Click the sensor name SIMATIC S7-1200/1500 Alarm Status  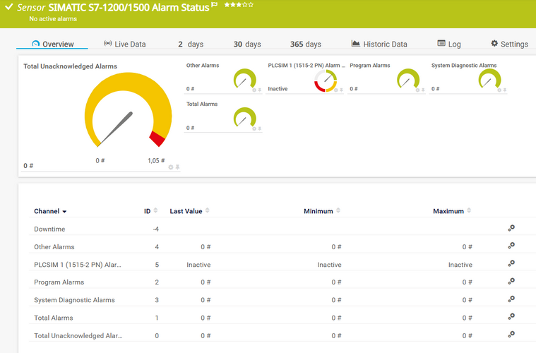tap(129, 8)
